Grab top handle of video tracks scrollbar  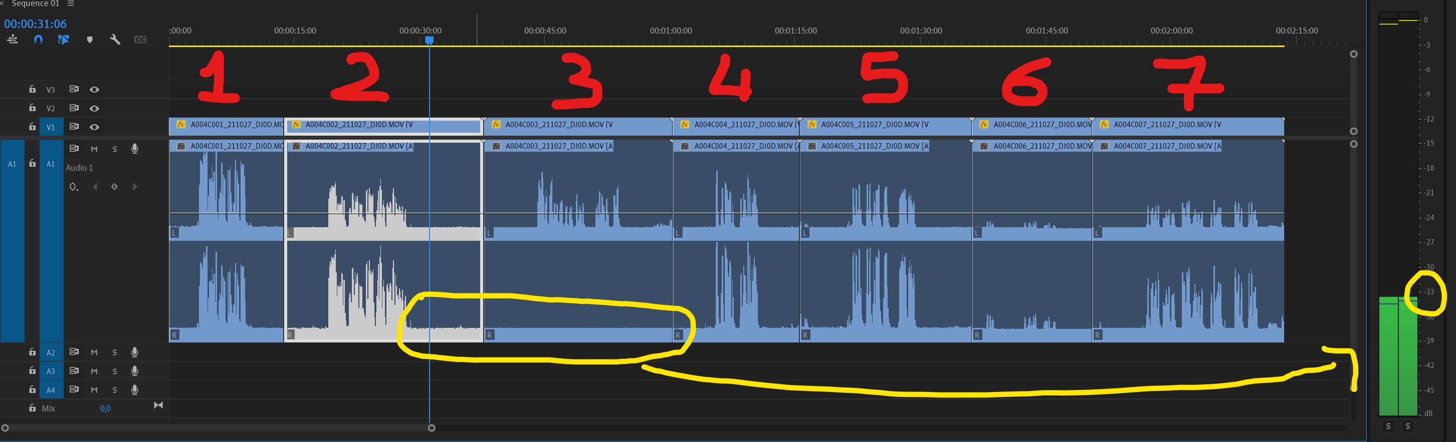[x=1354, y=54]
